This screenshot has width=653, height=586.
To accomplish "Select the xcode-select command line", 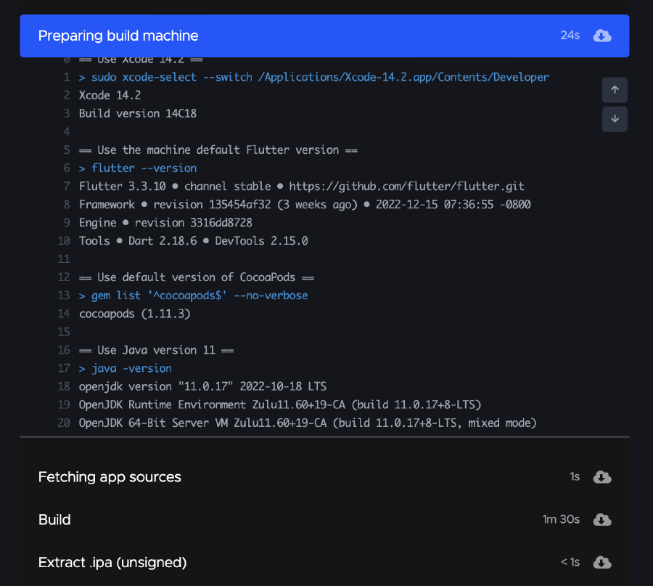I will coord(313,77).
